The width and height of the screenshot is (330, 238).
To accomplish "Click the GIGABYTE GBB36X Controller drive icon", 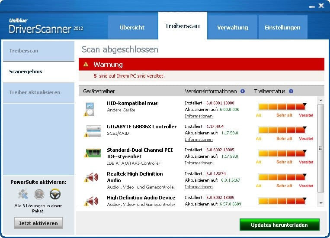I will pos(93,131).
